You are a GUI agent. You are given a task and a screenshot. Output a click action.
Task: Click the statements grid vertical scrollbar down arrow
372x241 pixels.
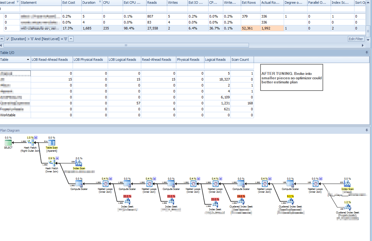pyautogui.click(x=368, y=40)
